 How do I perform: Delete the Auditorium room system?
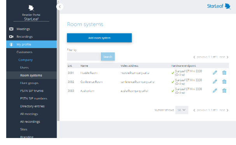coord(224,91)
